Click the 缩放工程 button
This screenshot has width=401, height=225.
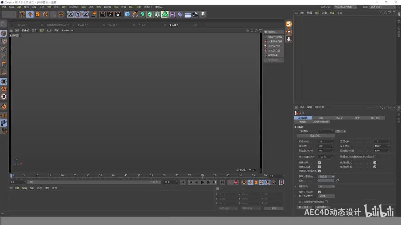(315, 136)
